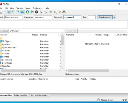Toggle the transfer queue display icon

point(22,12)
